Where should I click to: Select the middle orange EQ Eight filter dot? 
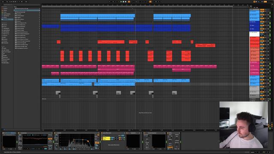pyautogui.click(x=83, y=140)
